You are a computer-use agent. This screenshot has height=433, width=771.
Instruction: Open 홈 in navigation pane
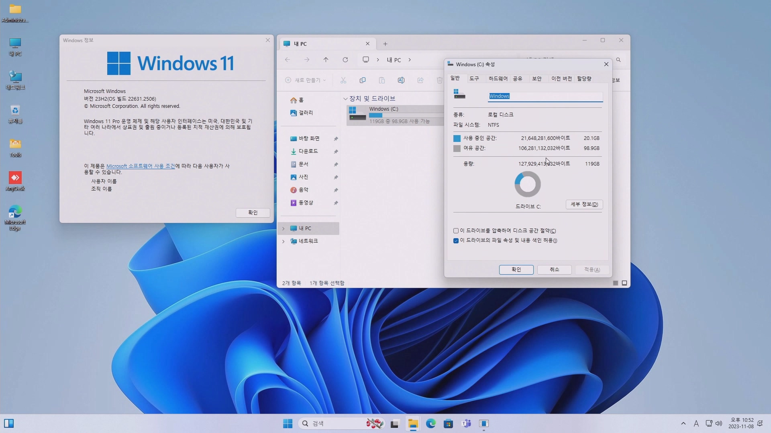click(297, 100)
